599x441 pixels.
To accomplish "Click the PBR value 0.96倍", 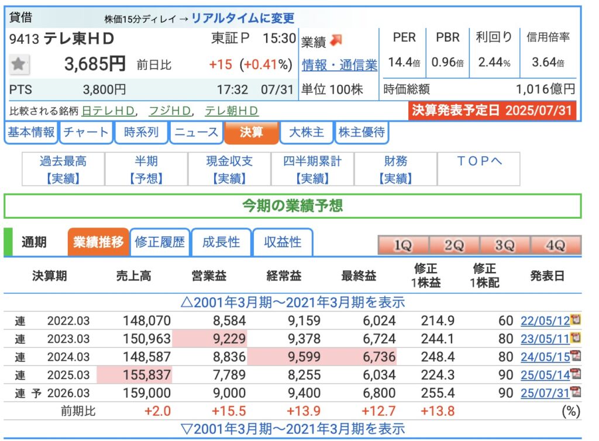I will [x=447, y=62].
